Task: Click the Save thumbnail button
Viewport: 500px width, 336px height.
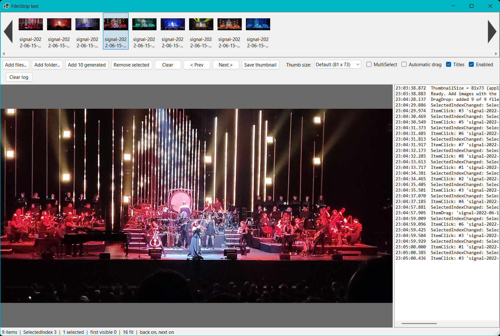Action: click(x=260, y=65)
